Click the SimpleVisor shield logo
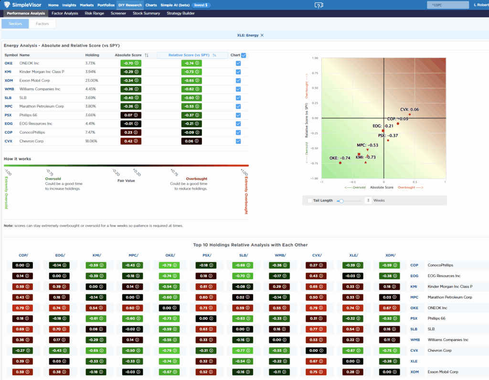 pos(8,5)
